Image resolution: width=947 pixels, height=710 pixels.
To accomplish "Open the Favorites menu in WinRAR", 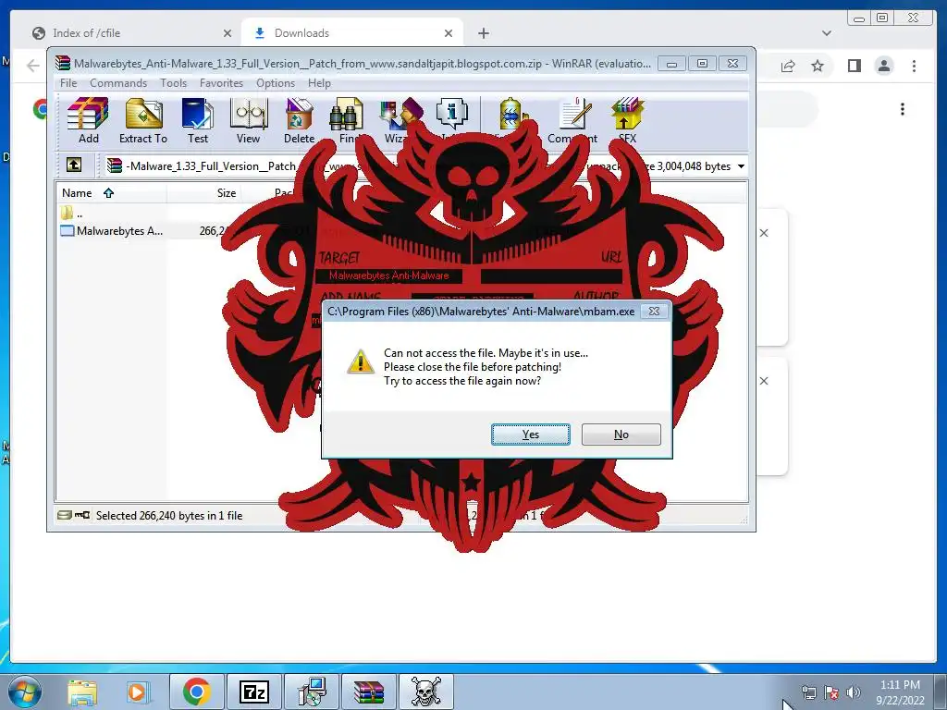I will [221, 82].
